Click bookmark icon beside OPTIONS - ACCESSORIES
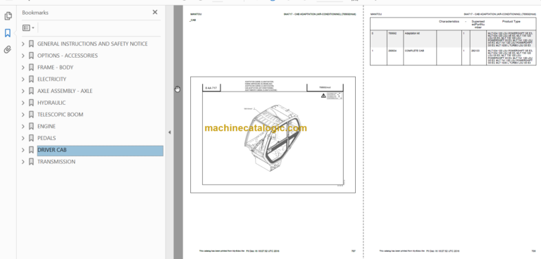Screen dimensions: 541x259 point(31,56)
